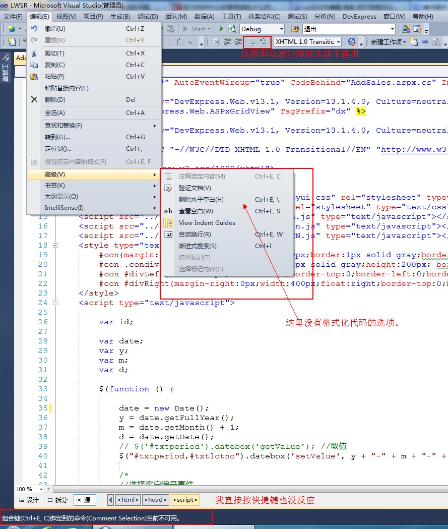Toggle View White Space (查看空白) option

pos(196,211)
